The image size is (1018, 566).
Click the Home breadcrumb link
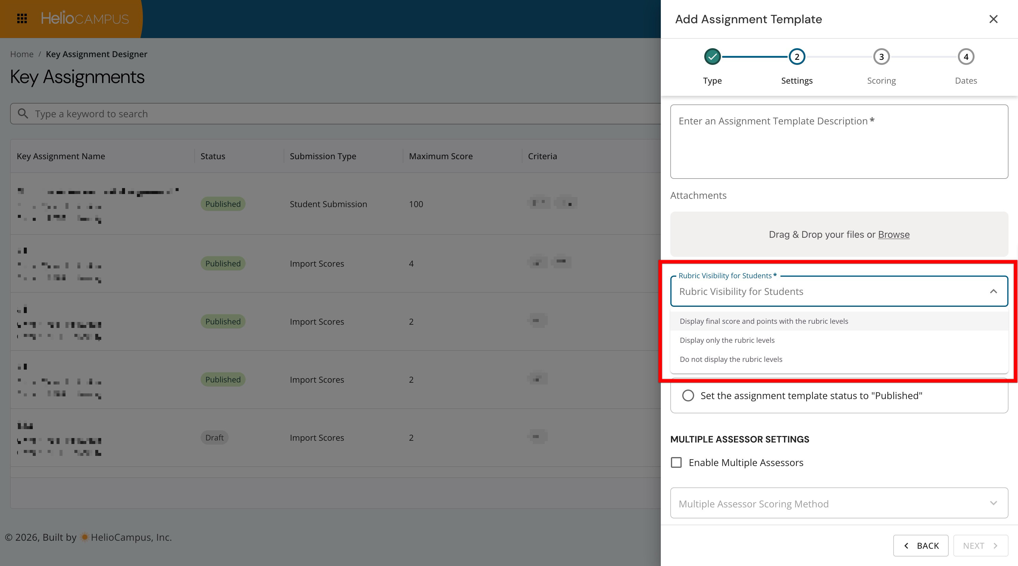coord(22,54)
